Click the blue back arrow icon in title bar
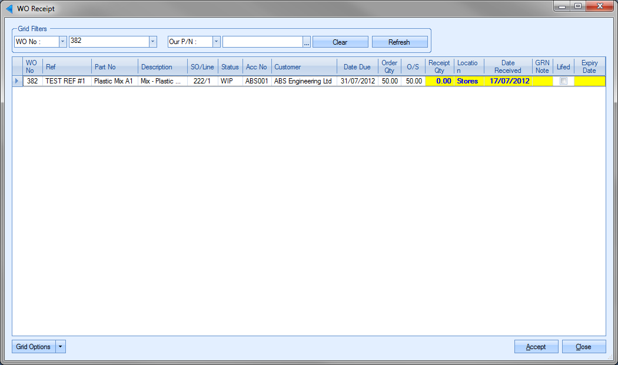 [x=9, y=9]
